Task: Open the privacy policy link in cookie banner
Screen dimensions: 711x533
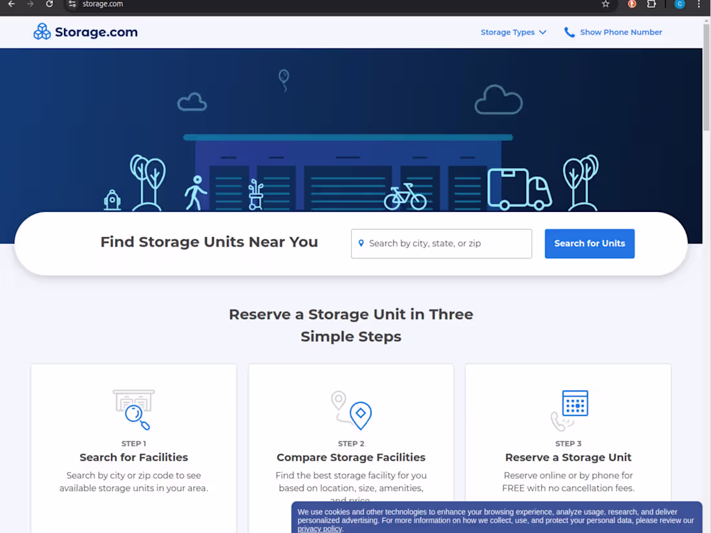Action: tap(320, 529)
